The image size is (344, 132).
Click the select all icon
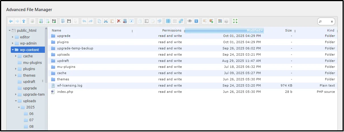(x=168, y=21)
